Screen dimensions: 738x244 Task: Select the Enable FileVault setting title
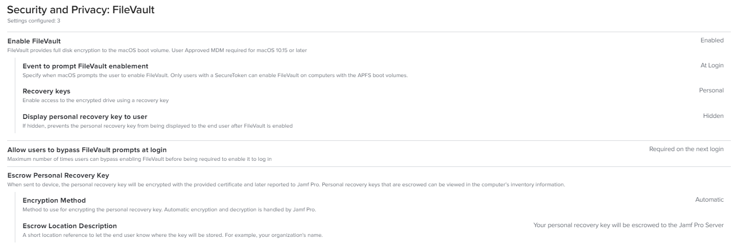[x=34, y=41]
